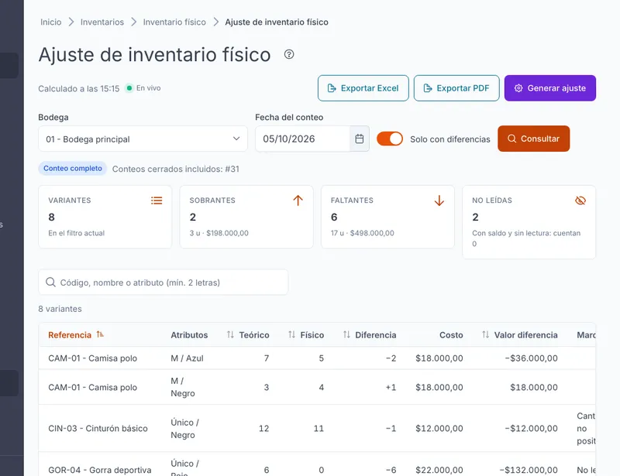Screen dimensions: 620x476
Task: Click the list icon in the Variantes card
Action: point(157,200)
